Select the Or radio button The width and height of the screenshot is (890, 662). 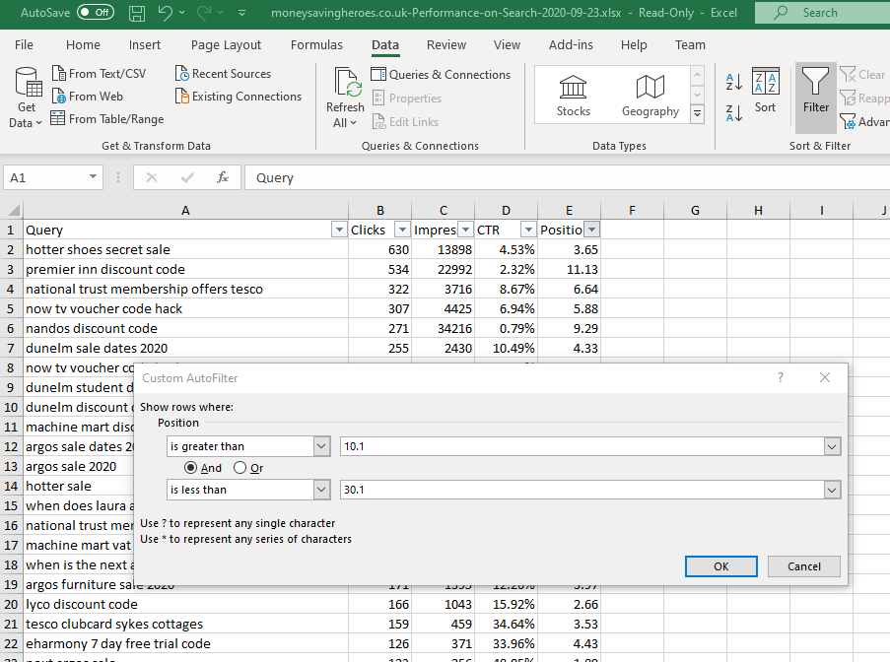click(240, 468)
